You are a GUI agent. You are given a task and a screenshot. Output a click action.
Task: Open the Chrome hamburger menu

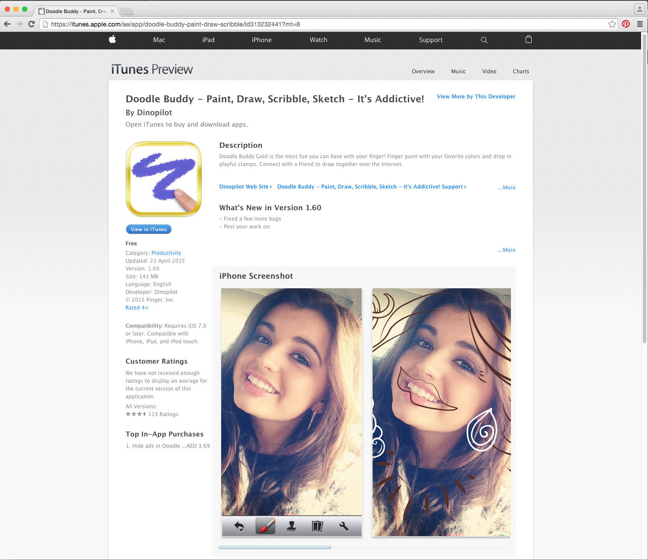click(640, 24)
